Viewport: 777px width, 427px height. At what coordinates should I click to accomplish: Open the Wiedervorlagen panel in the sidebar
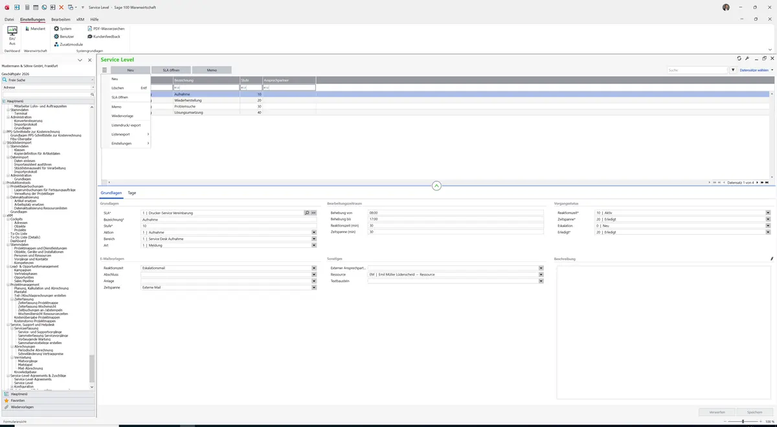[49, 407]
